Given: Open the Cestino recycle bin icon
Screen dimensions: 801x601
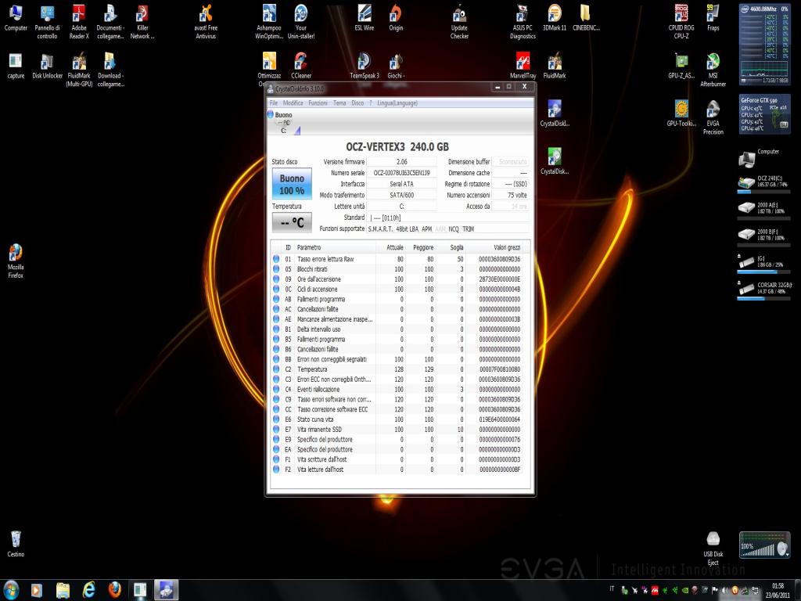Looking at the screenshot, I should coord(16,544).
